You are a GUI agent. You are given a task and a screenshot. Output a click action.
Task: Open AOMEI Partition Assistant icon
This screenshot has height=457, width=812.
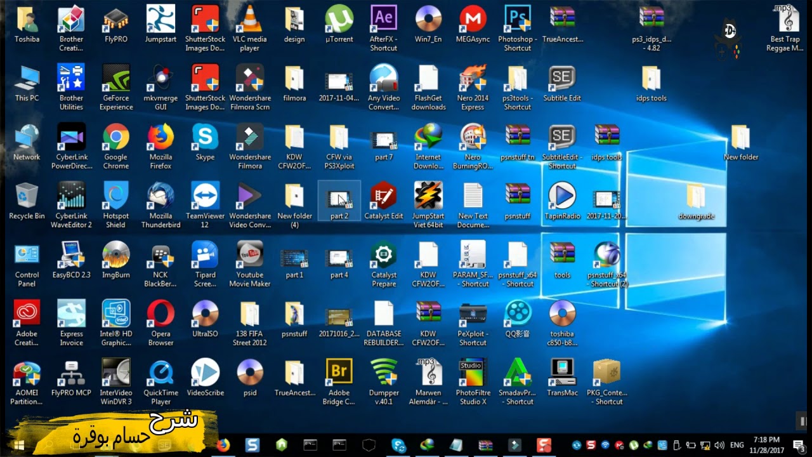pyautogui.click(x=27, y=373)
